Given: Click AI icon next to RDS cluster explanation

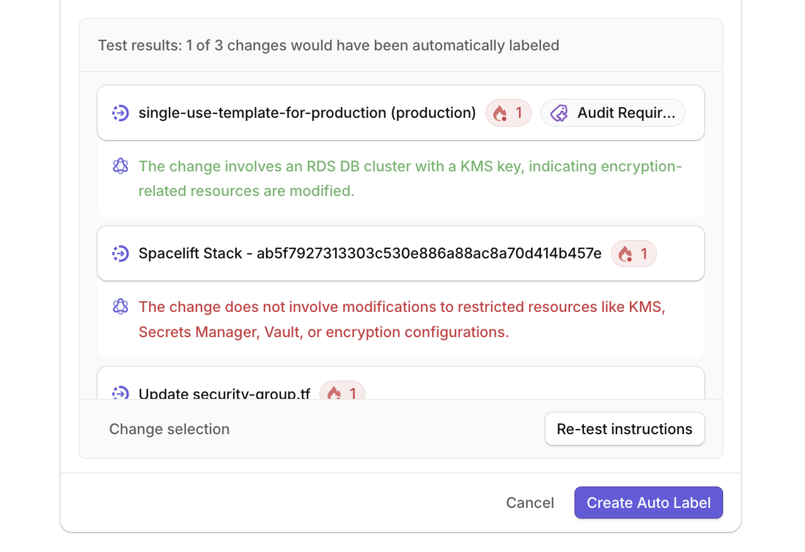Looking at the screenshot, I should (120, 166).
